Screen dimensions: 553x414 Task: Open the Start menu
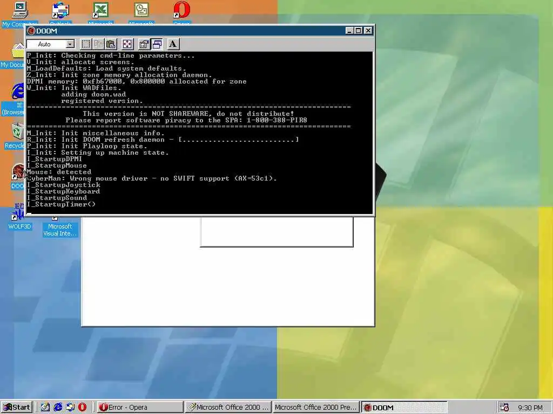(x=17, y=408)
